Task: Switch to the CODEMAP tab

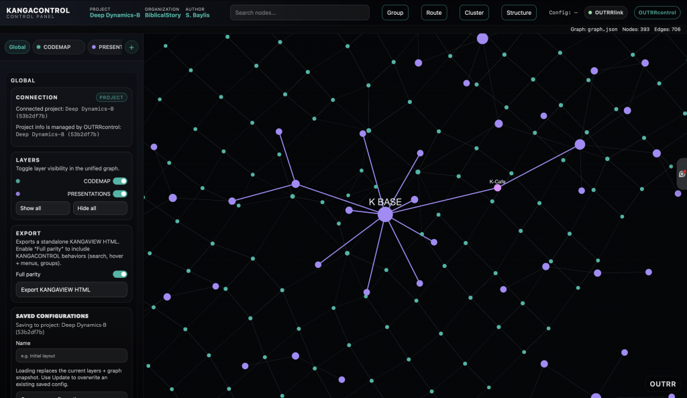Action: pyautogui.click(x=57, y=47)
